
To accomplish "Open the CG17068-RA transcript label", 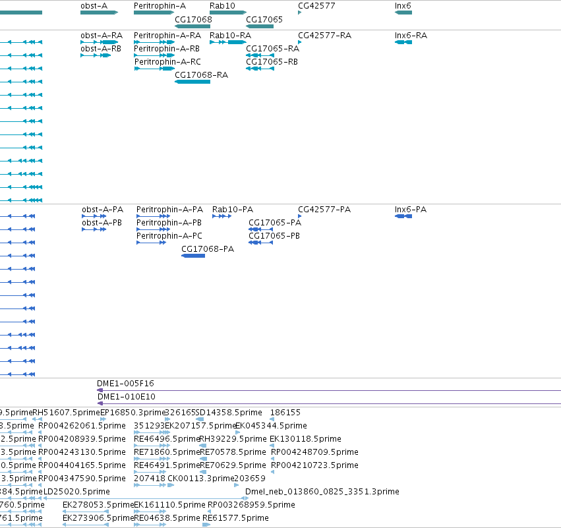I will 202,74.
